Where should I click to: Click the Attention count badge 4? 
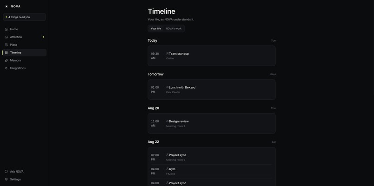point(44,37)
